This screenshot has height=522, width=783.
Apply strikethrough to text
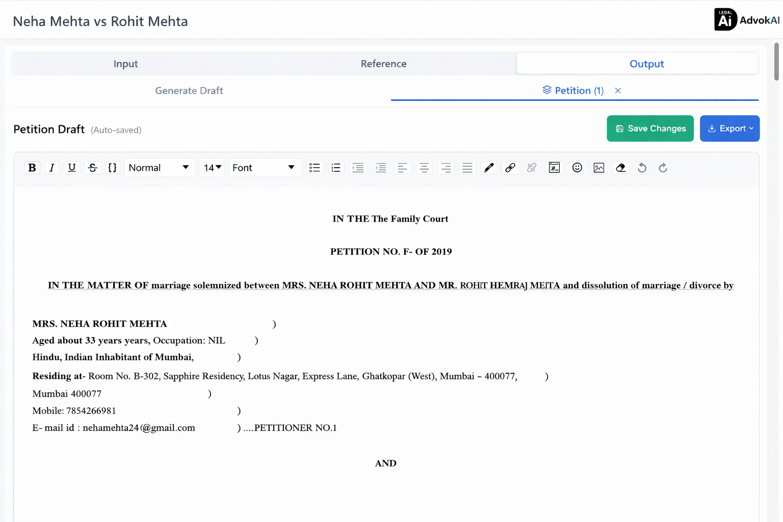point(92,168)
